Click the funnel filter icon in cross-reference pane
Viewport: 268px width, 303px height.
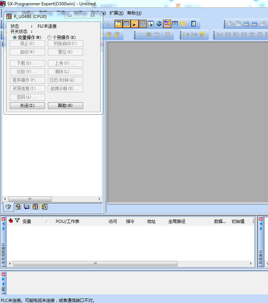[x=17, y=220]
